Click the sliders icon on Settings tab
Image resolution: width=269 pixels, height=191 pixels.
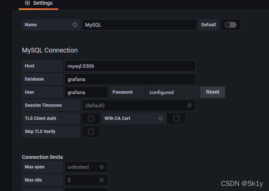click(x=27, y=3)
